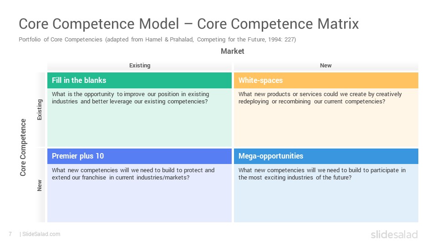Select the Fill in the blanks question text
The image size is (437, 246).
(131, 98)
